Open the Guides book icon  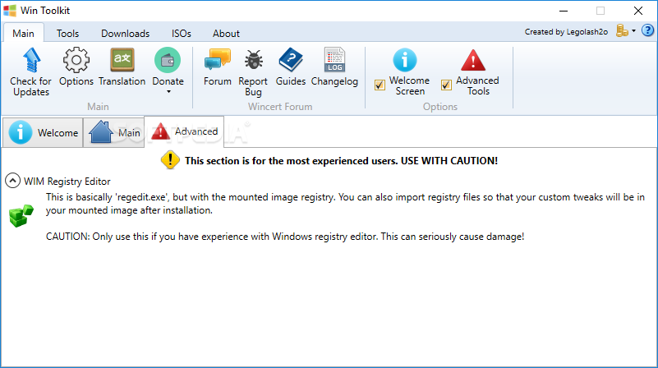click(x=291, y=60)
